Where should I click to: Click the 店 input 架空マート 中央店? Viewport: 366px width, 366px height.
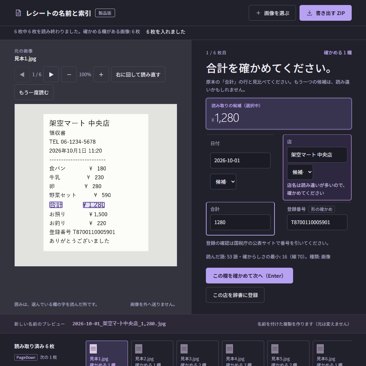click(317, 155)
